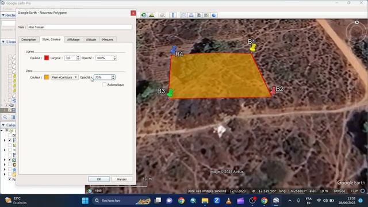Click the Rechercher taskbar search box
The width and height of the screenshot is (368, 207).
121,201
